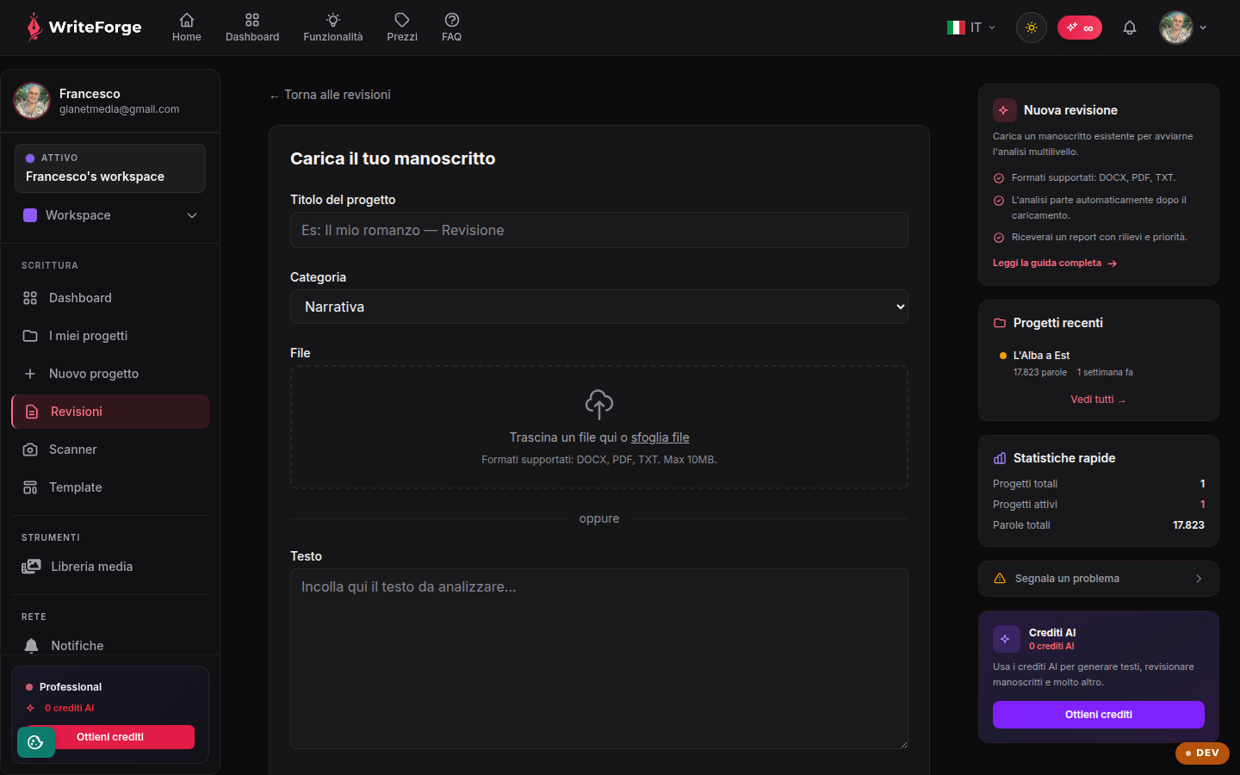Open notifications bell in header
The width and height of the screenshot is (1240, 775).
[1130, 28]
